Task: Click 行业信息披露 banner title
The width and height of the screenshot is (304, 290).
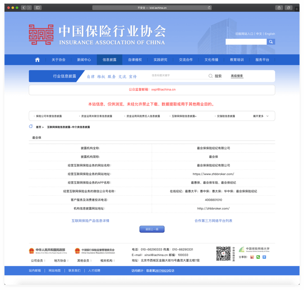Action: pyautogui.click(x=65, y=76)
